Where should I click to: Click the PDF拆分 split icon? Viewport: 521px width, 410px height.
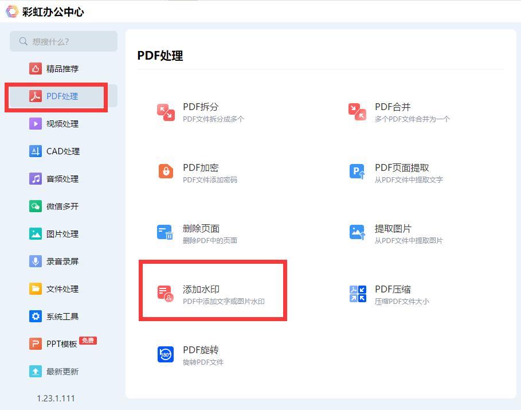(x=166, y=112)
